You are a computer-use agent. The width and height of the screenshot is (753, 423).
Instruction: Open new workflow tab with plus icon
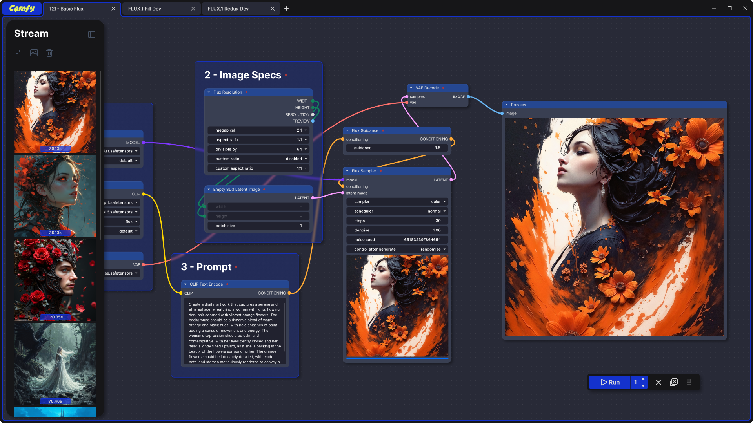[x=287, y=9]
